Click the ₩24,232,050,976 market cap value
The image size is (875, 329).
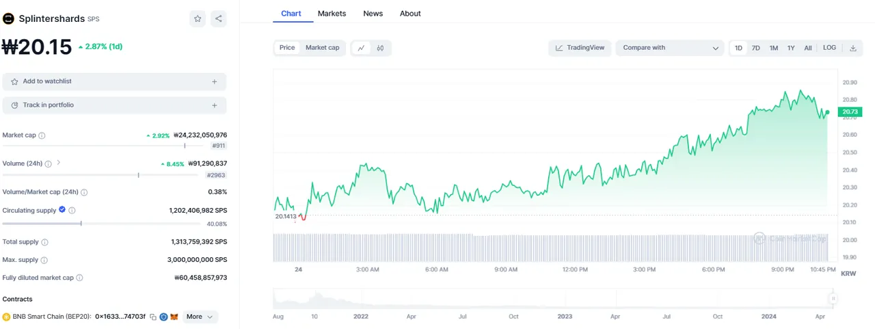(200, 135)
